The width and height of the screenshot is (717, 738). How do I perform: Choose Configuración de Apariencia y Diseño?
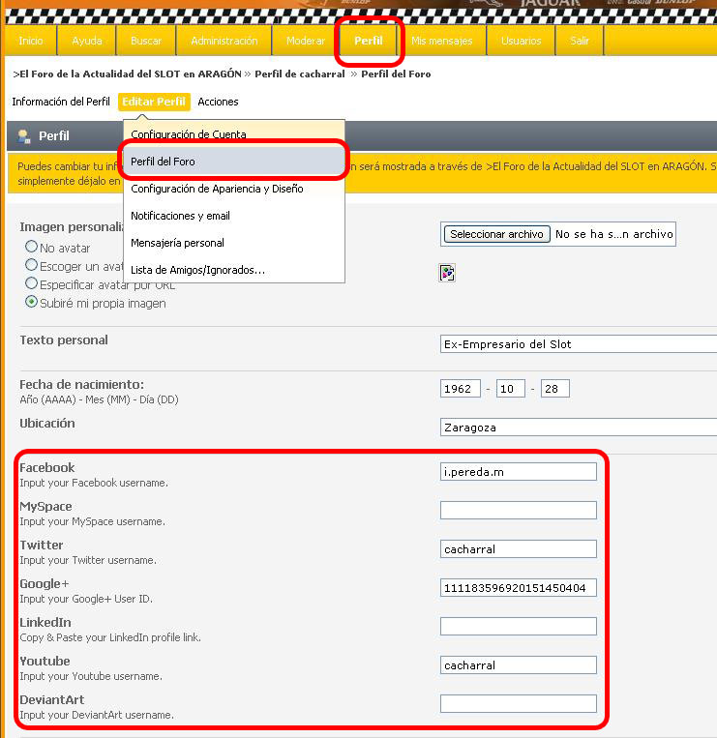[x=234, y=189]
